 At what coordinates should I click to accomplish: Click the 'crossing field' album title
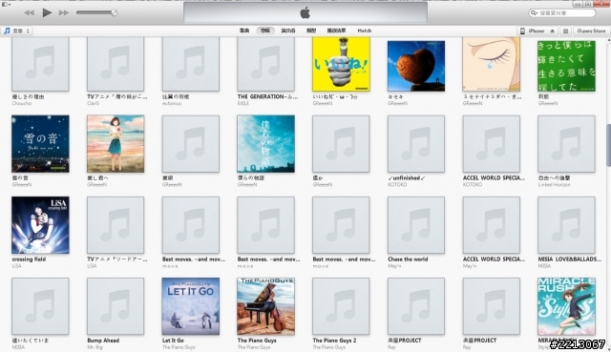[x=29, y=259]
